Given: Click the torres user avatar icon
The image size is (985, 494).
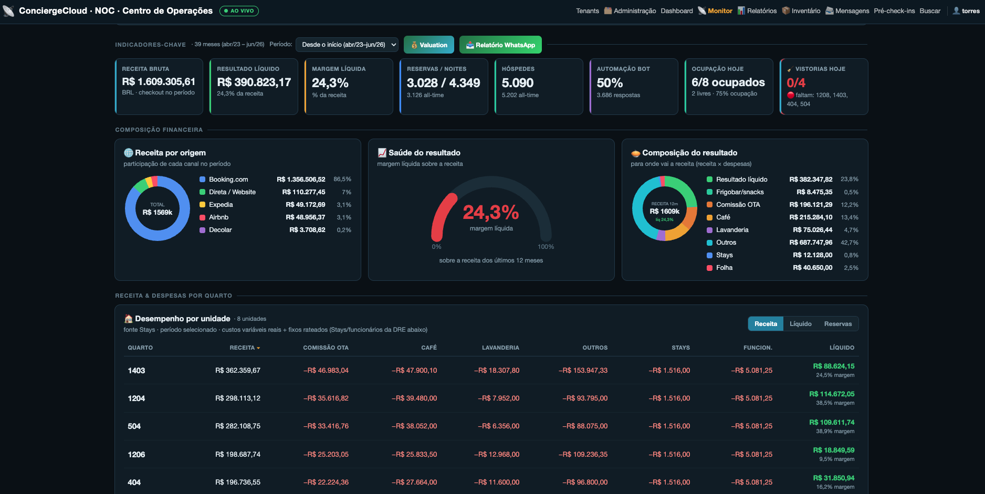Looking at the screenshot, I should pyautogui.click(x=956, y=10).
